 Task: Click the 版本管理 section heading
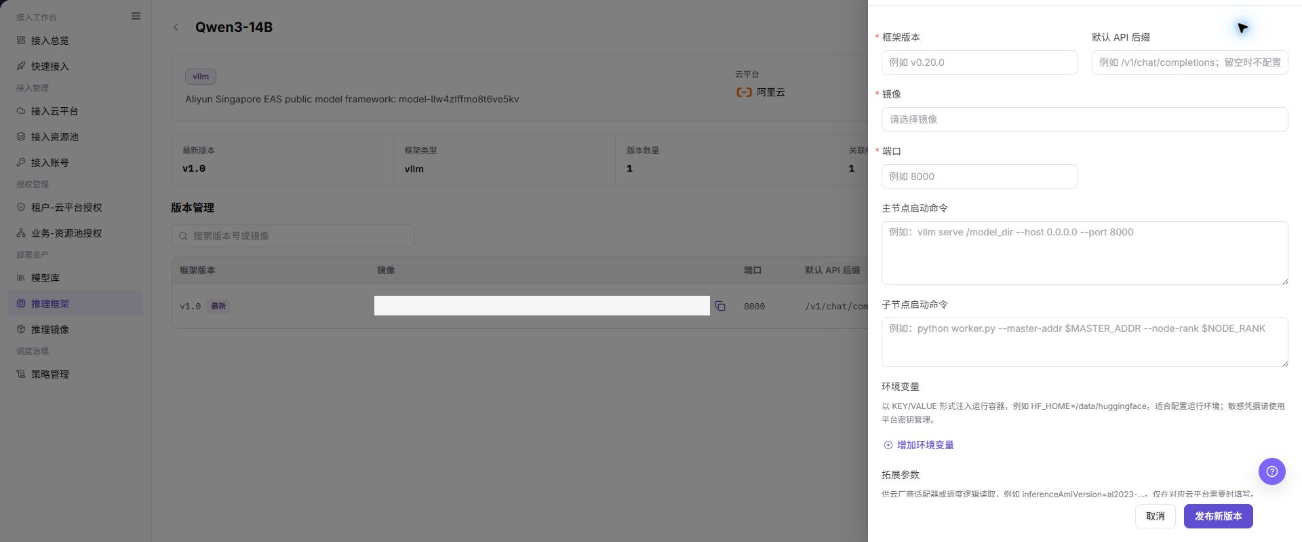193,208
